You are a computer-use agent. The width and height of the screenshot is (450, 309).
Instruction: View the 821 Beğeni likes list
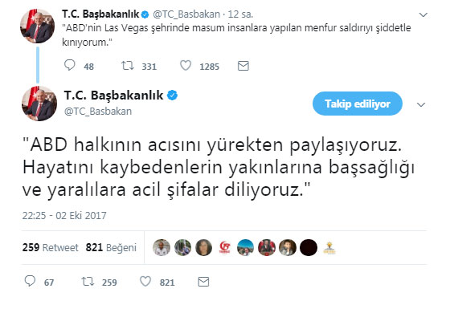click(x=111, y=247)
